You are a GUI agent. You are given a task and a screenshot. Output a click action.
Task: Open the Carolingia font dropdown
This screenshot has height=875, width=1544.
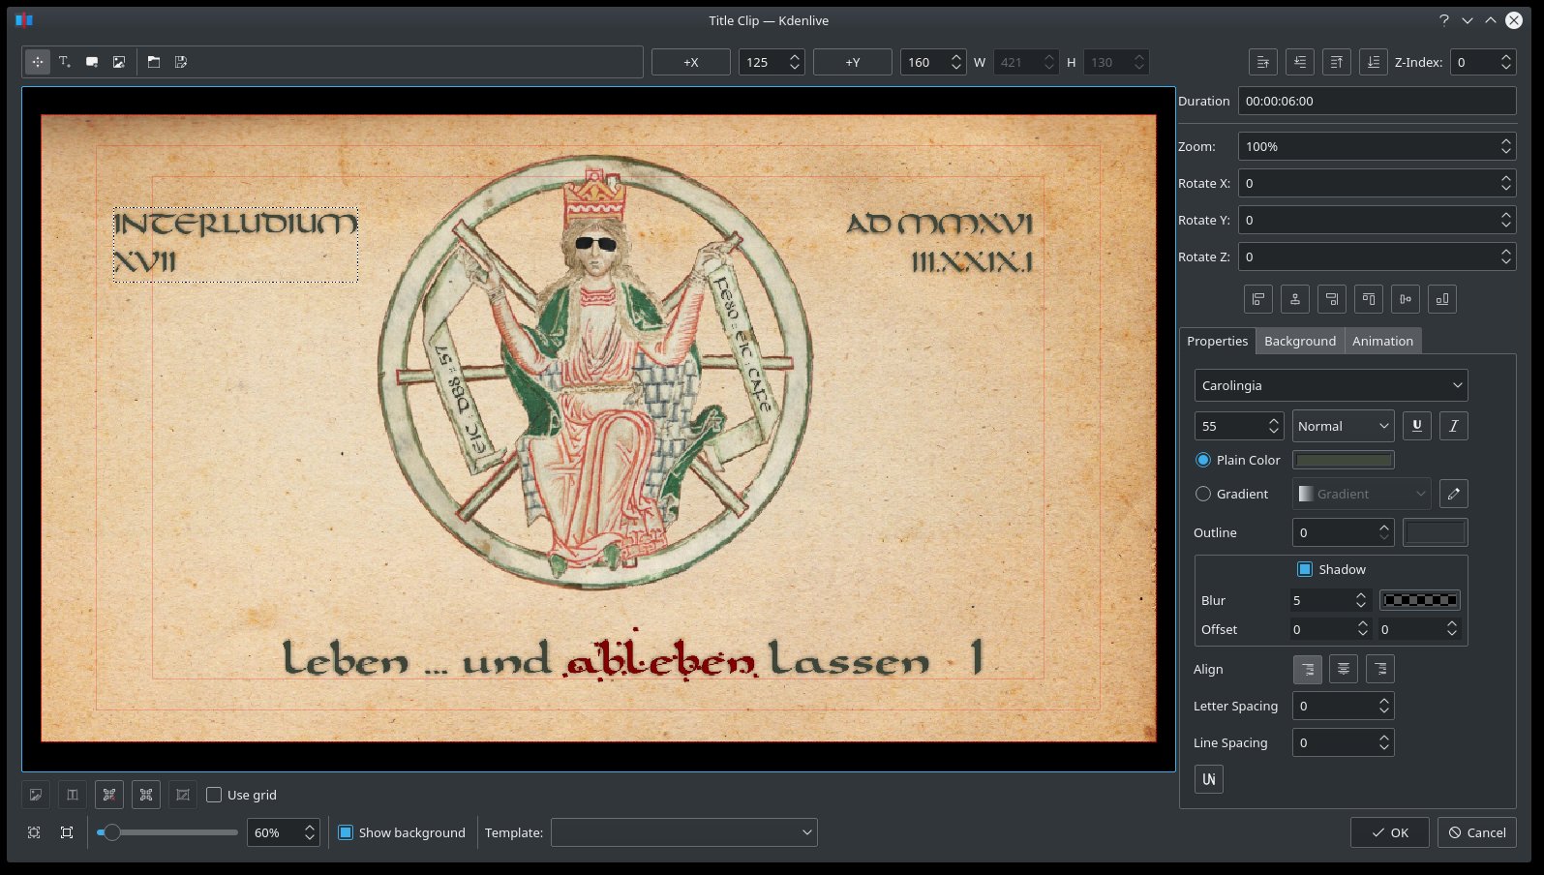(x=1331, y=385)
